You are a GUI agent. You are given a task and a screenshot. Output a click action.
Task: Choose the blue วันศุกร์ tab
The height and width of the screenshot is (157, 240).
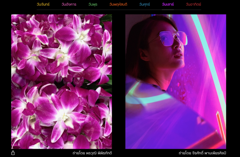[x=144, y=5]
